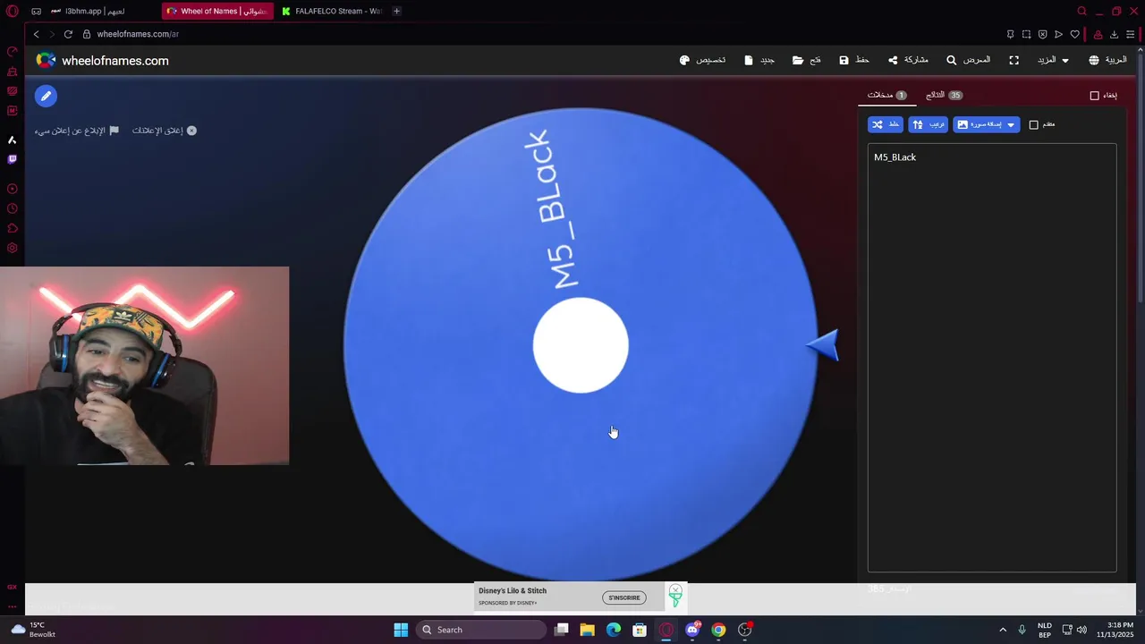
Task: Open the sidebar history clock icon
Action: 12,209
